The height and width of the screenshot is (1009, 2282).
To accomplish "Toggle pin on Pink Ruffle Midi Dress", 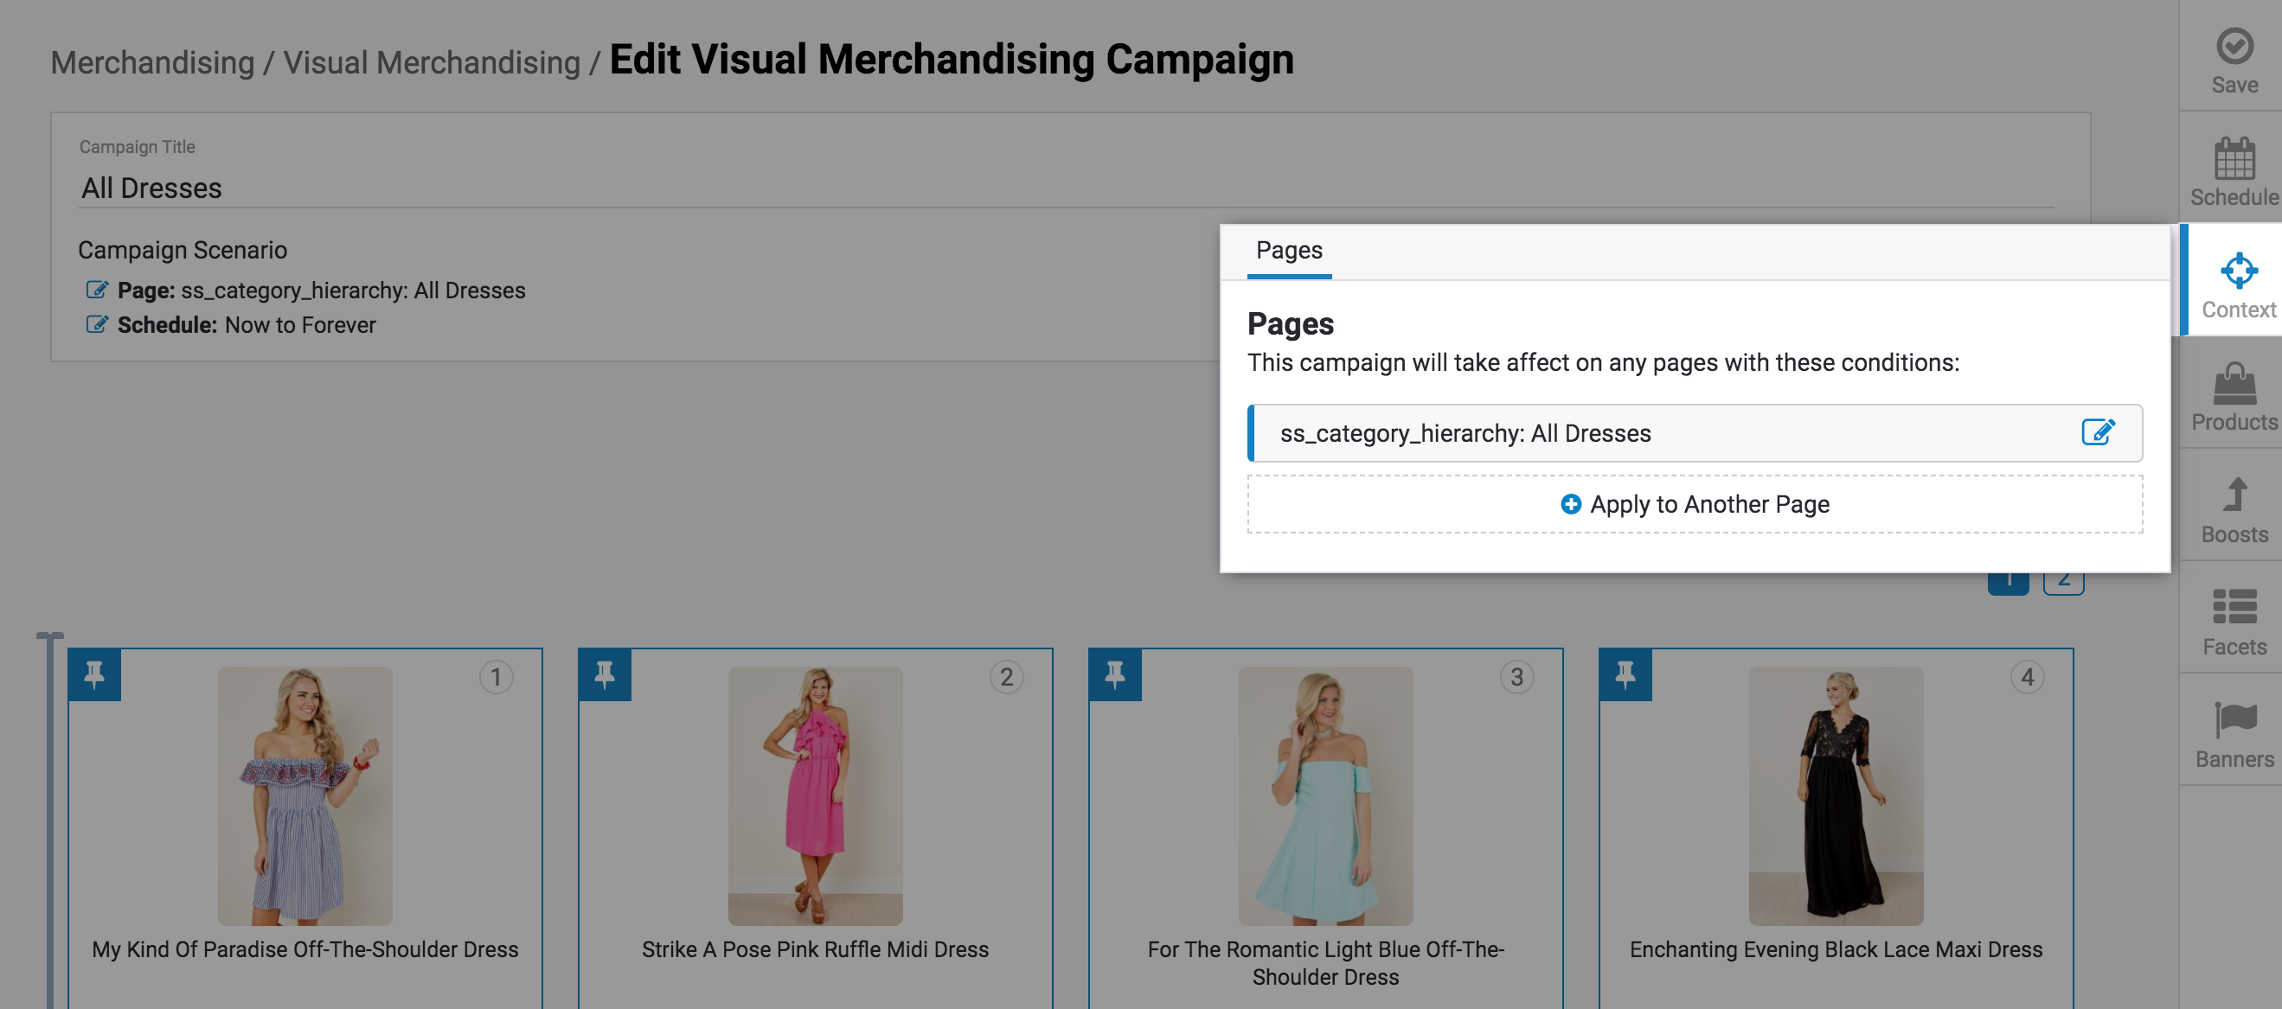I will [604, 674].
